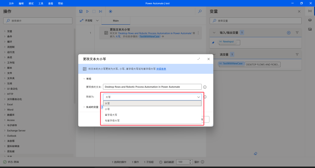Expand the Excel actions group
The image size is (315, 168).
[10, 104]
